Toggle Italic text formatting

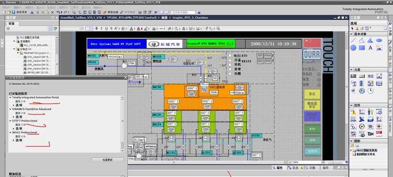101,29
